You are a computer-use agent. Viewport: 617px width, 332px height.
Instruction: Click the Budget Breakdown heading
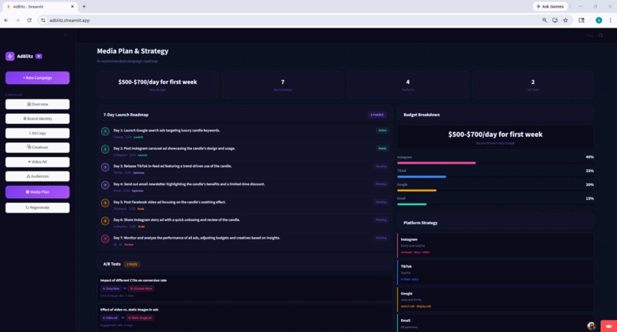pyautogui.click(x=422, y=115)
